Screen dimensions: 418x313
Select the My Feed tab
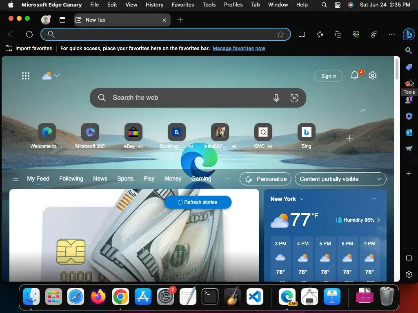(x=38, y=179)
